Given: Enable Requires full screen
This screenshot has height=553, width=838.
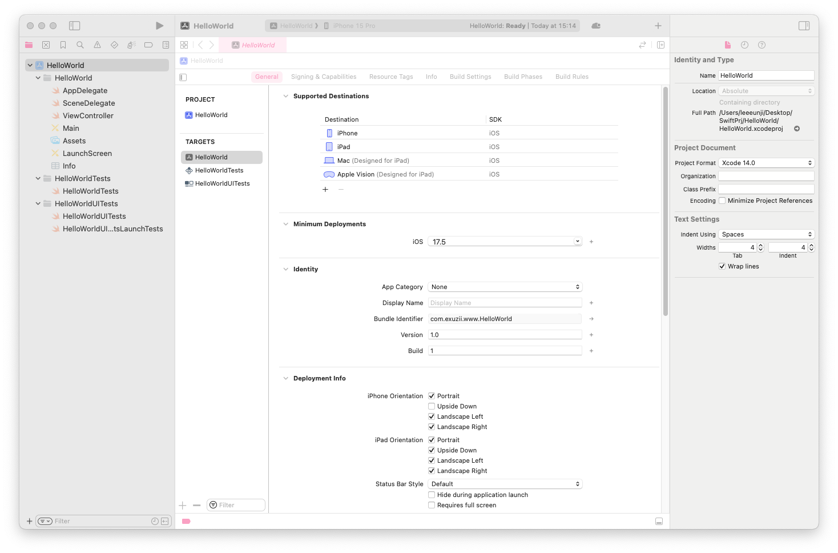Looking at the screenshot, I should [432, 505].
